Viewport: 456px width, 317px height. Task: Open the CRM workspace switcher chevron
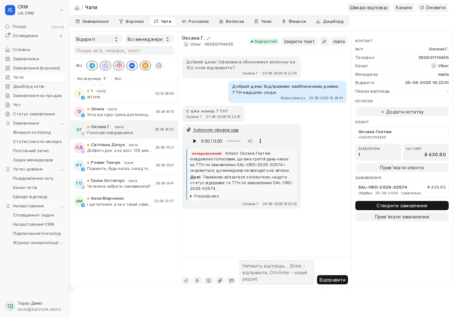(62, 10)
